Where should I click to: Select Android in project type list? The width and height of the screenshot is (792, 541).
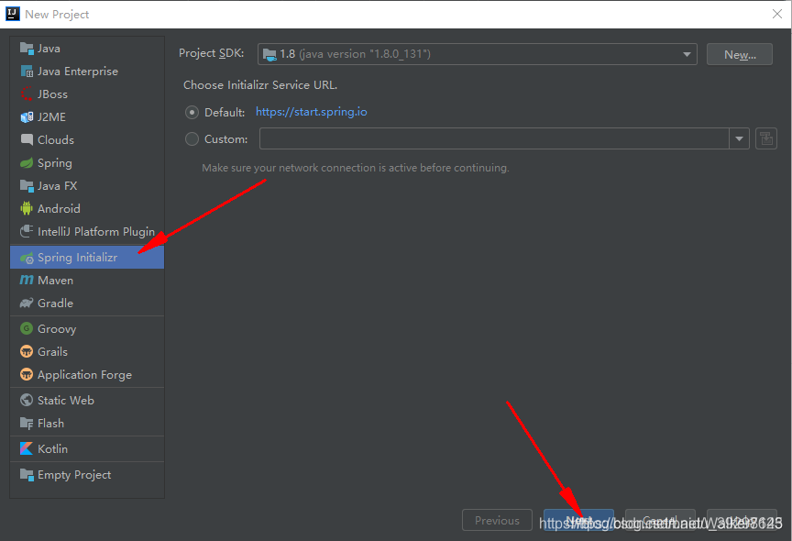87,209
